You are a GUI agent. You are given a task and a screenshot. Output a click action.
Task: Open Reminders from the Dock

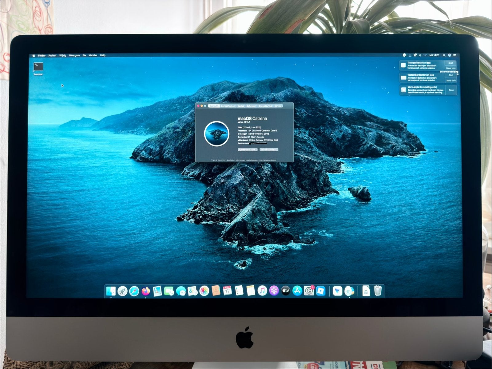coord(239,291)
